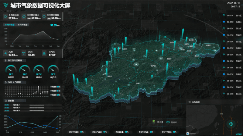Click the typhoon eye marker on the mini map
The image size is (243, 136).
pyautogui.click(x=231, y=124)
